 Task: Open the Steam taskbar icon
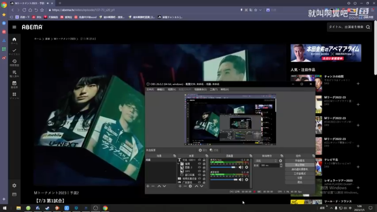(x=48, y=208)
